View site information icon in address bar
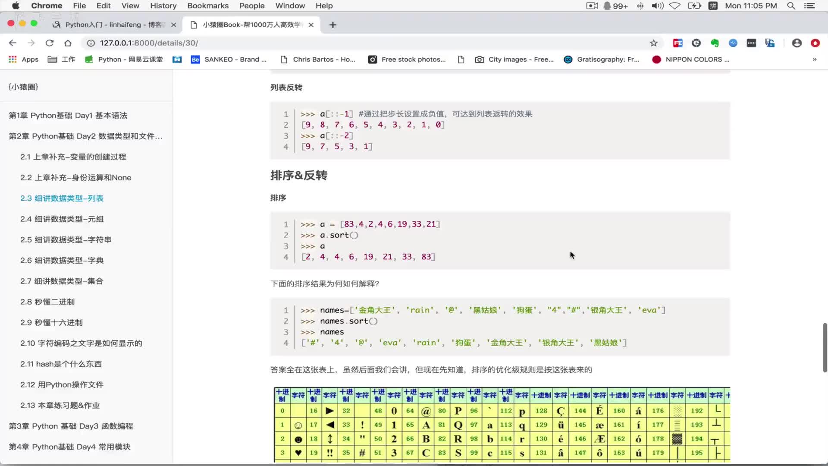The width and height of the screenshot is (828, 466). tap(91, 43)
